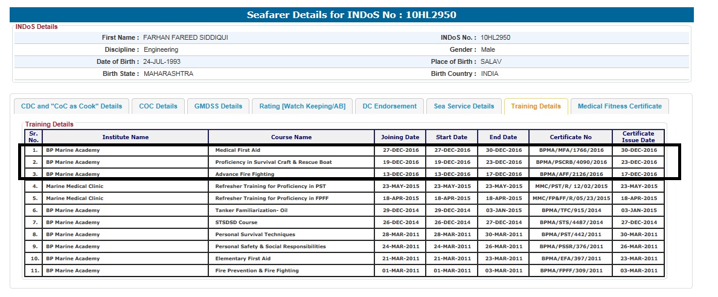Go to the DC Endorsement tab
Screen dimensions: 718x297
point(389,106)
